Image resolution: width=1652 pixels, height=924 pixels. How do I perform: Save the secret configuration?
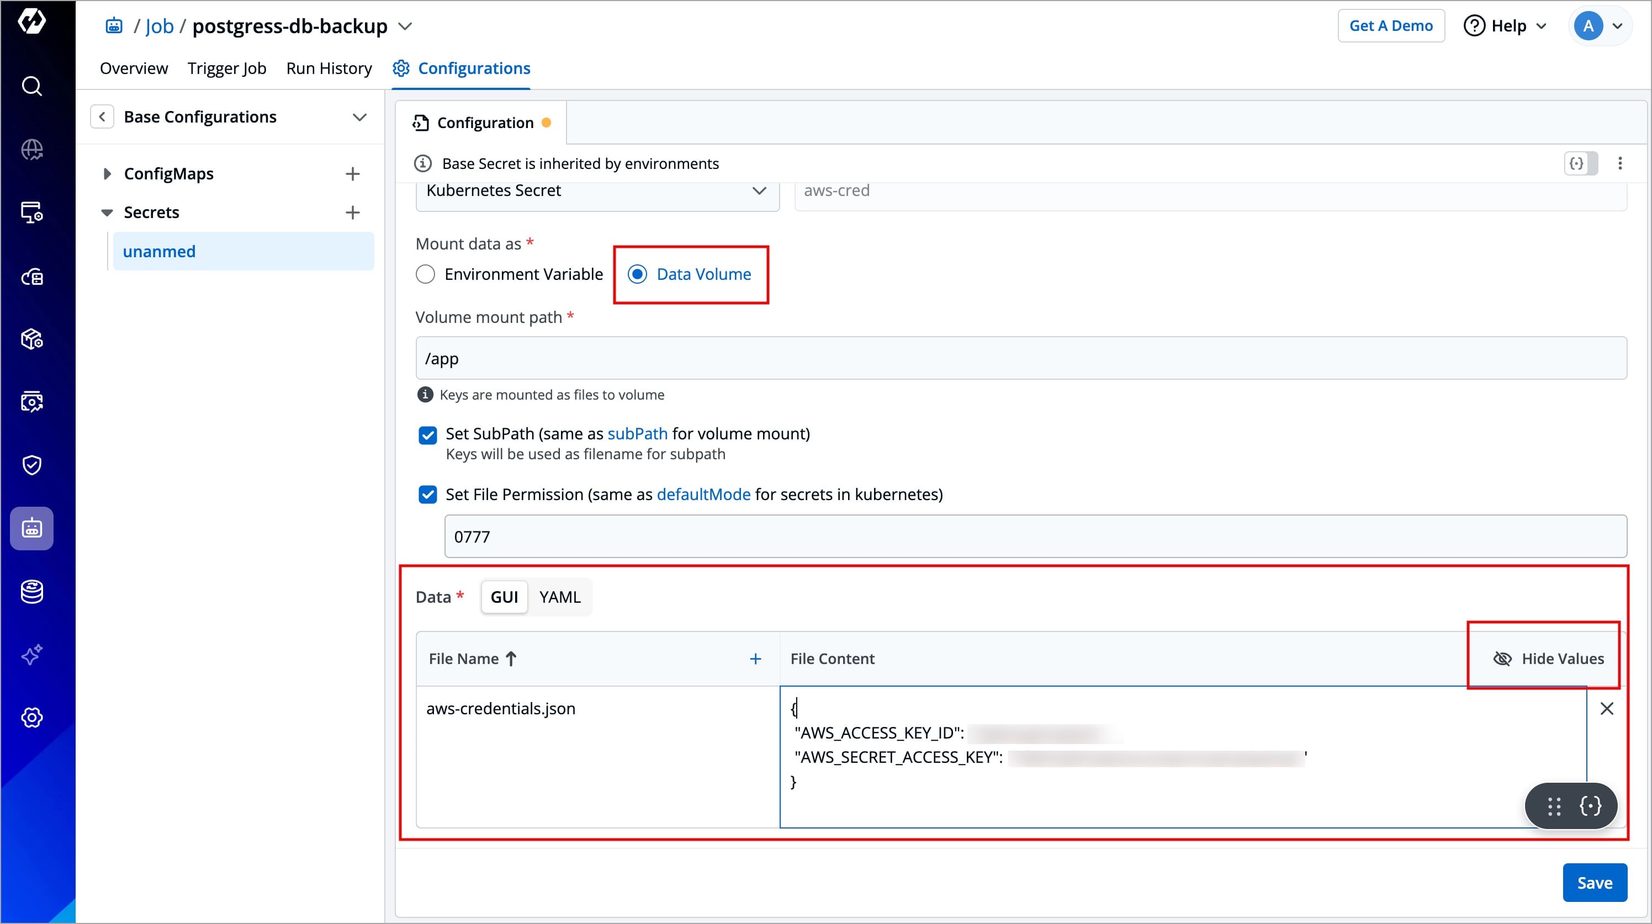(x=1593, y=883)
